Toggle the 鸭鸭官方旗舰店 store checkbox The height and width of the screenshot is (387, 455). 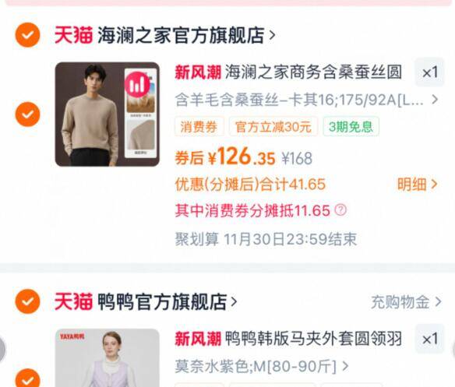(x=27, y=301)
